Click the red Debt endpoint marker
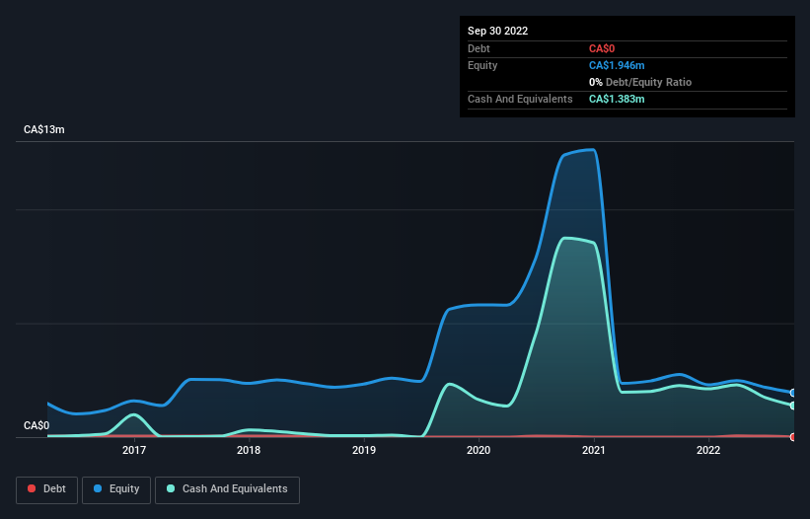Viewport: 810px width, 519px height. pyautogui.click(x=793, y=437)
